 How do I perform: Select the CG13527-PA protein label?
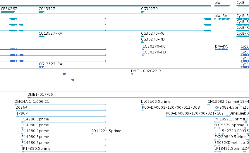point(51,64)
